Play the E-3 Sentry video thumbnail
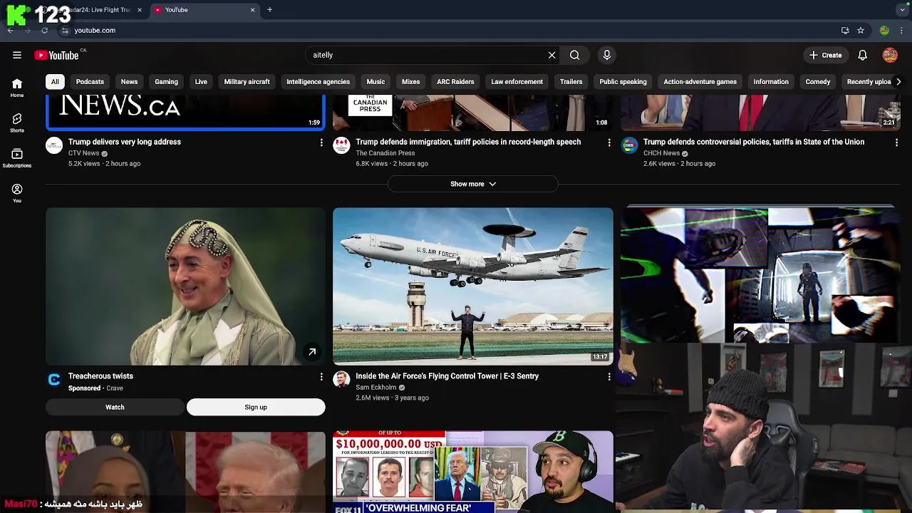 [472, 286]
